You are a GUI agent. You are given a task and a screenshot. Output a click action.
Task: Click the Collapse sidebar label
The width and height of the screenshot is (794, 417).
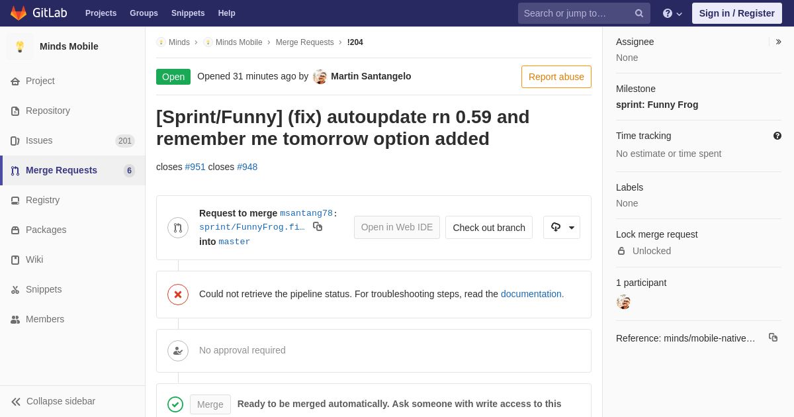61,401
